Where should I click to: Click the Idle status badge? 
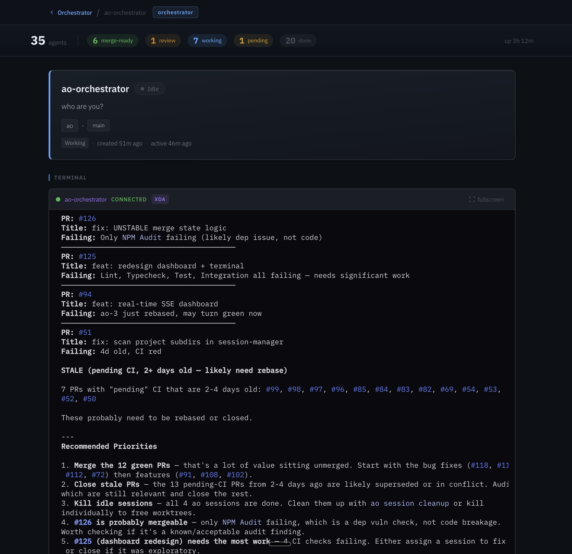(x=149, y=89)
